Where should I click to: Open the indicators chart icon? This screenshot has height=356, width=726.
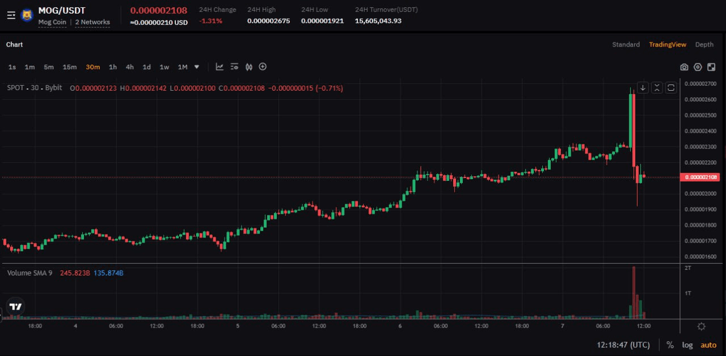point(220,67)
